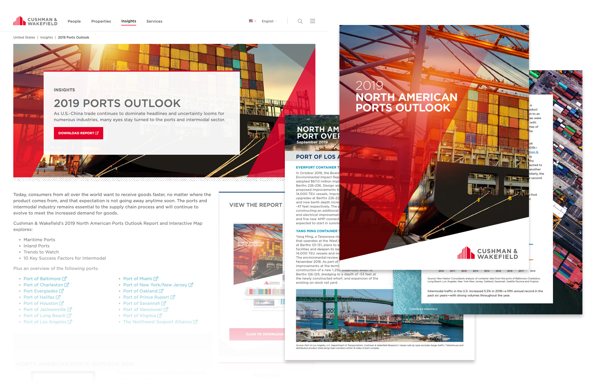Open the Port of Baltimore link
Screen dimensions: 590x385
click(42, 279)
